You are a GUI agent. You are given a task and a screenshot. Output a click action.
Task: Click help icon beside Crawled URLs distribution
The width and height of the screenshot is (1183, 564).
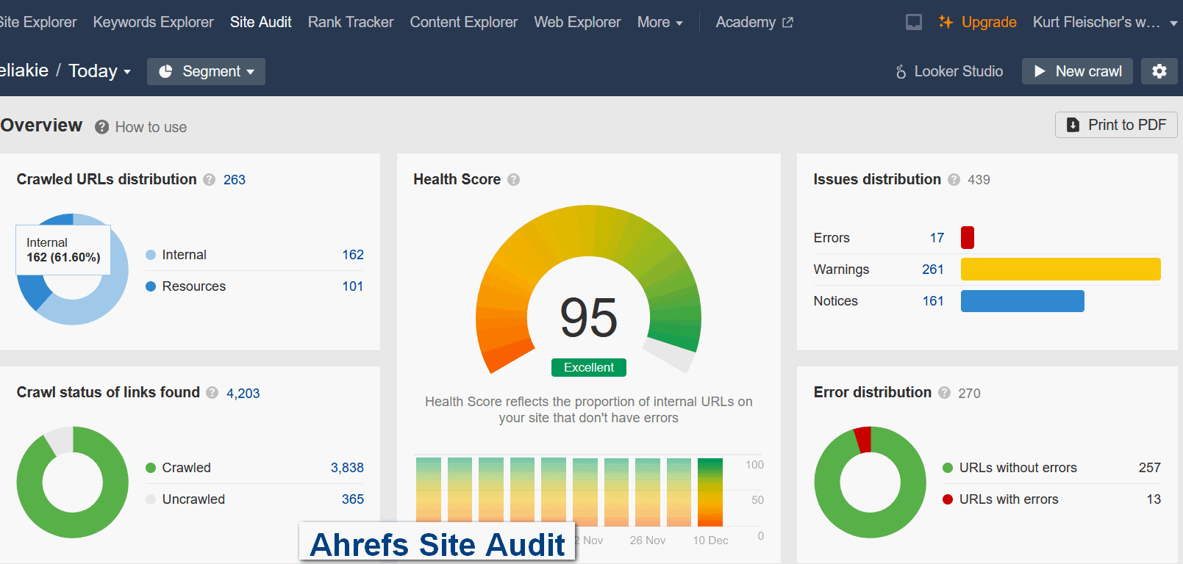coord(210,180)
